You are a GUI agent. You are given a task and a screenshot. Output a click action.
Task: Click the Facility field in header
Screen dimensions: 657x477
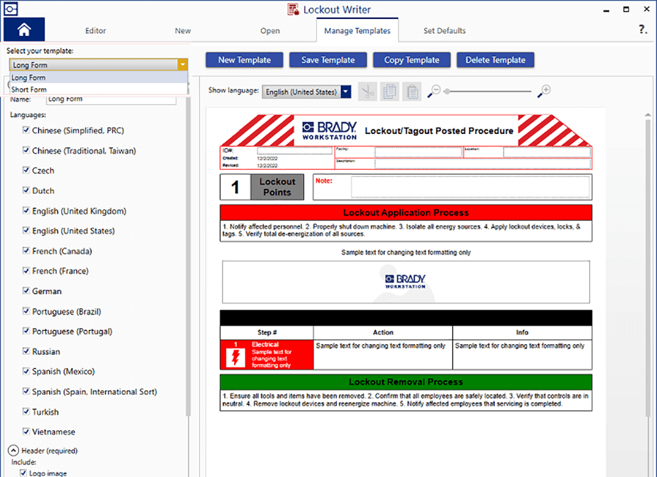[418, 152]
